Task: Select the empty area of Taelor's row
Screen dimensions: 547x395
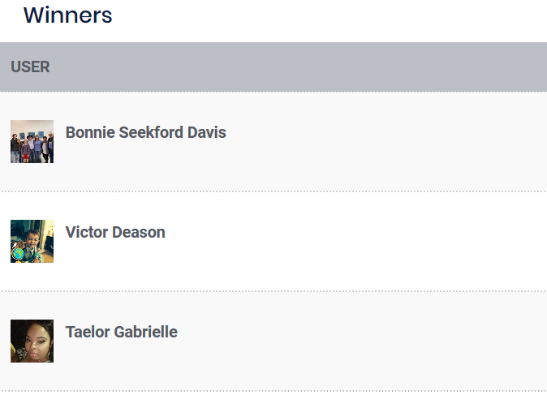Action: 363,341
